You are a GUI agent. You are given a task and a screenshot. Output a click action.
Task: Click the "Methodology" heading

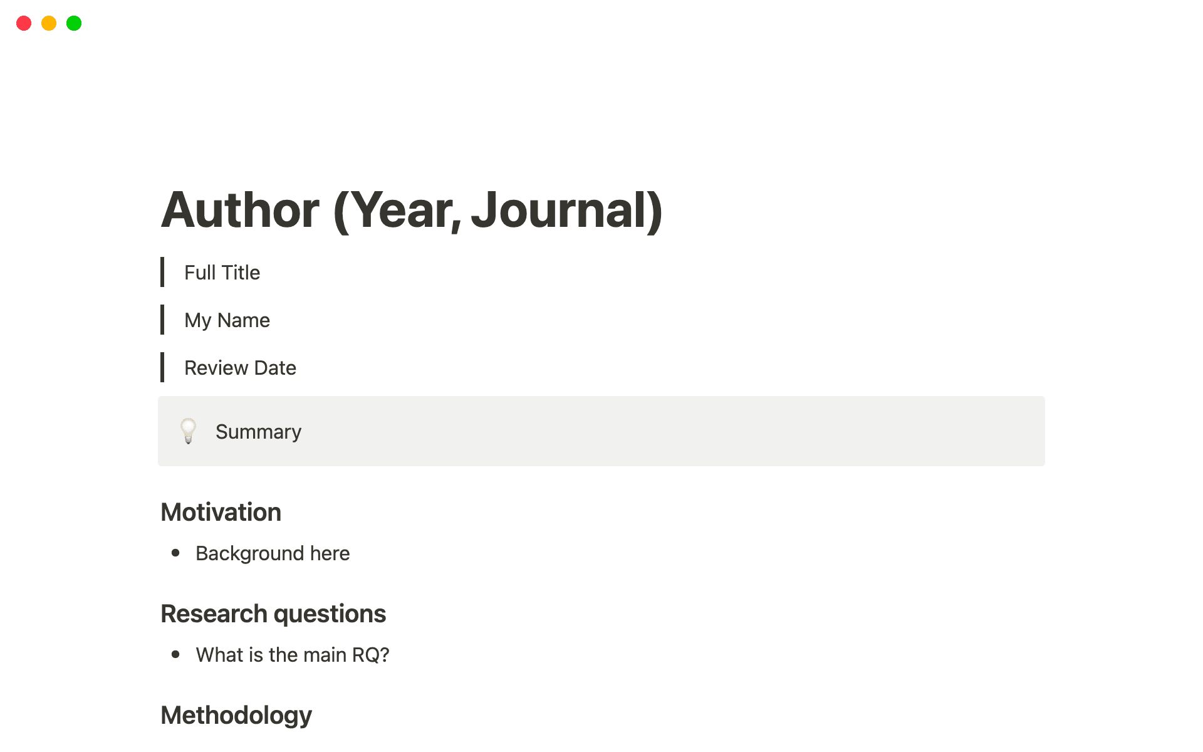(236, 715)
